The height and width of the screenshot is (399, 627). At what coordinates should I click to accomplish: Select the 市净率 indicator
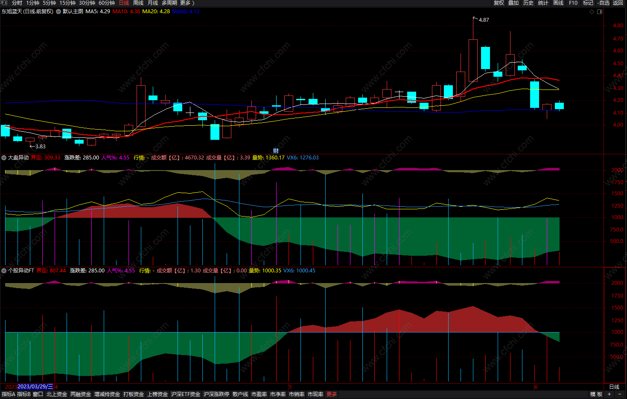coord(278,394)
